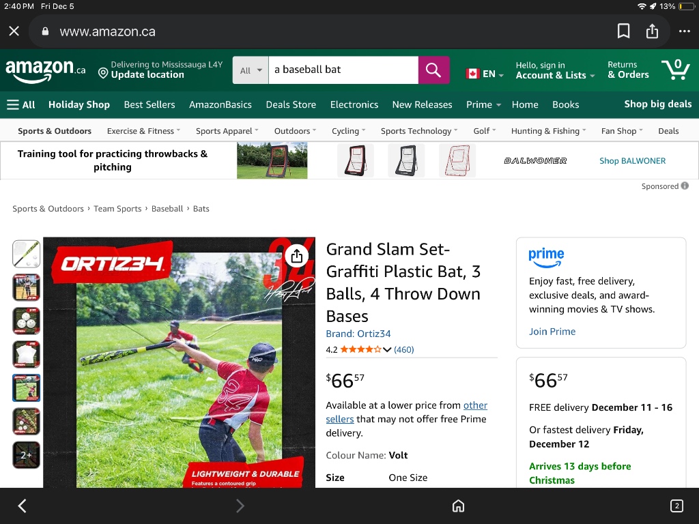Go to browser home icon
This screenshot has height=524, width=699.
pyautogui.click(x=459, y=506)
